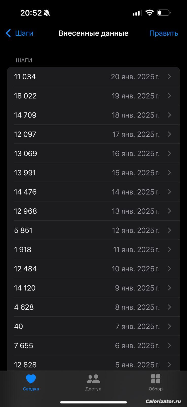Switch to the Сводка tab label
This screenshot has width=187, height=407.
31,389
